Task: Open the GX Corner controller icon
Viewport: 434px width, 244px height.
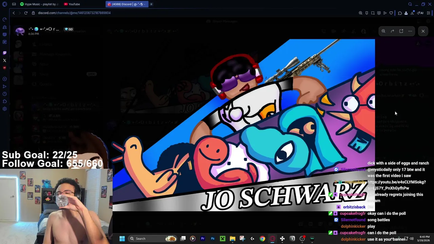Action: [14, 4]
